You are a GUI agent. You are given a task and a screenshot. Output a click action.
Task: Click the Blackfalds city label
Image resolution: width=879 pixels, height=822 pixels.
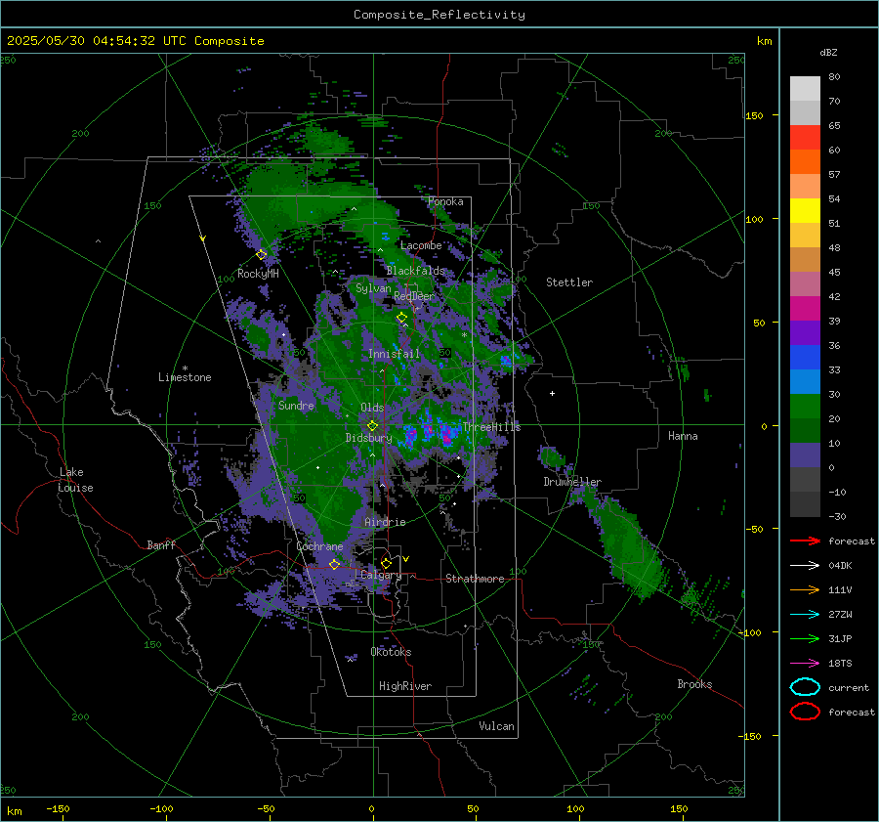click(415, 271)
